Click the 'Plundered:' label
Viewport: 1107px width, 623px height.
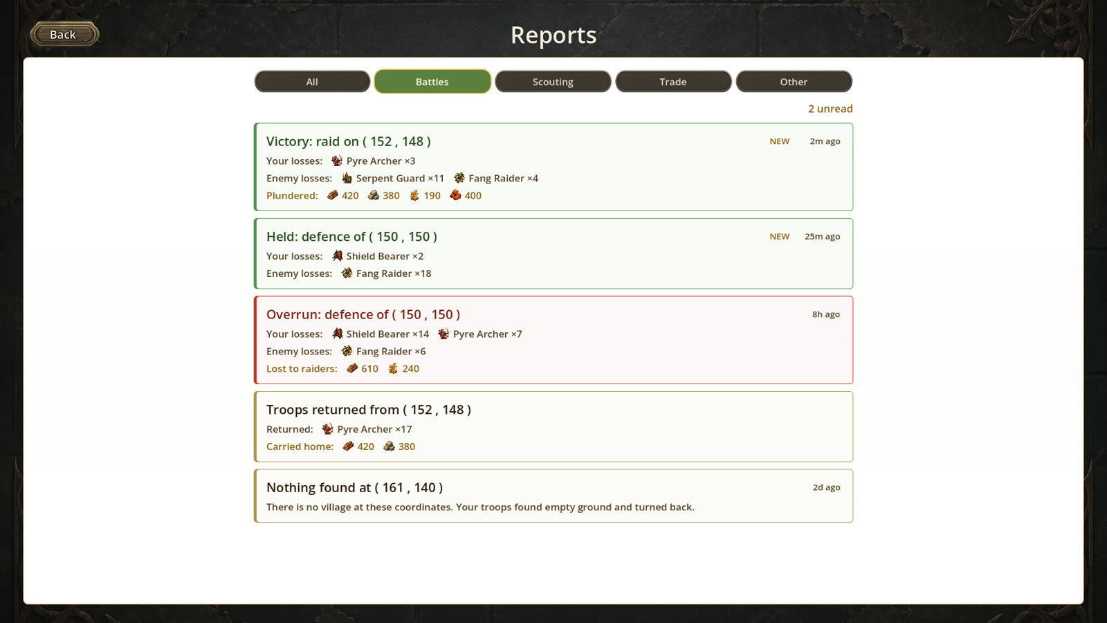coord(292,195)
